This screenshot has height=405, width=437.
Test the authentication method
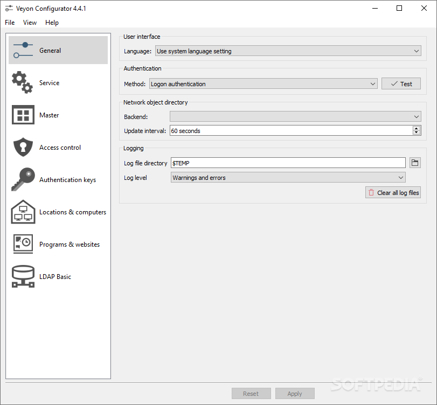point(401,84)
